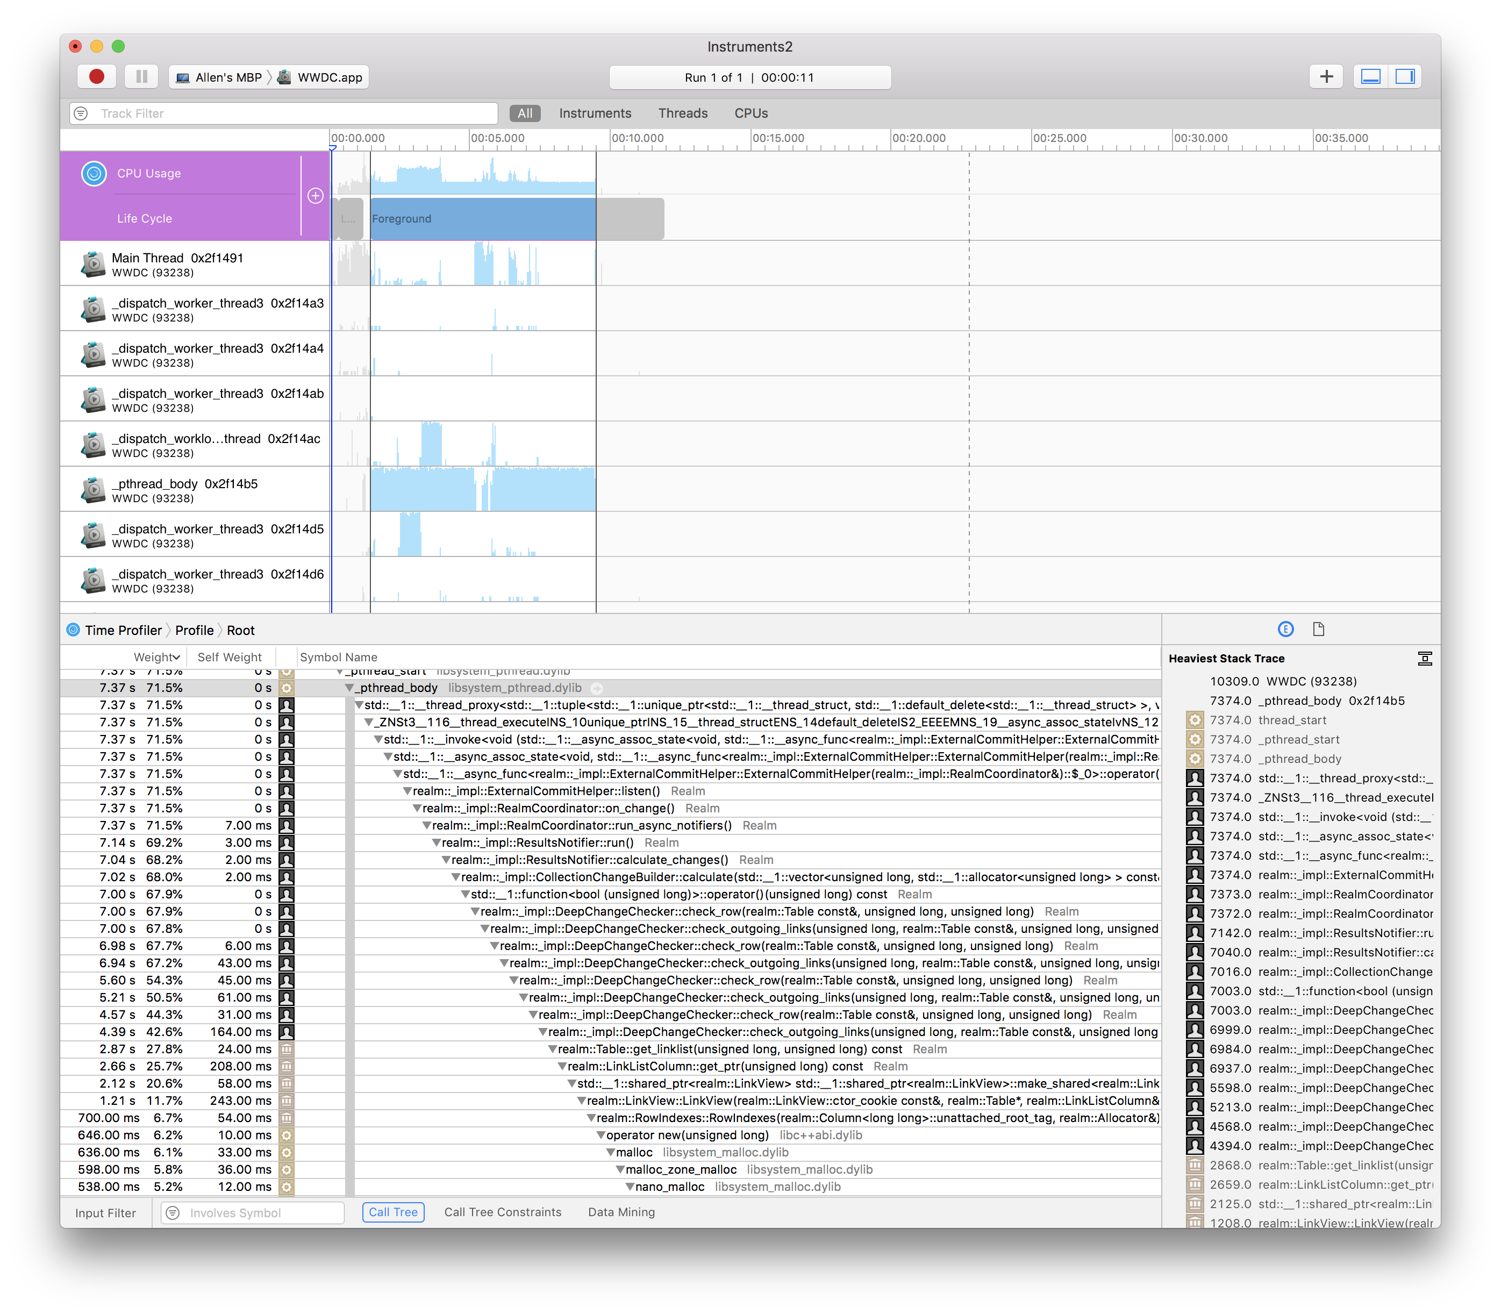
Task: Switch to the CPUs filter tab
Action: click(750, 113)
